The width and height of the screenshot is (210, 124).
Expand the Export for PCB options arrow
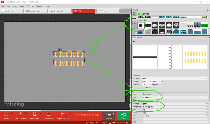click(x=69, y=113)
